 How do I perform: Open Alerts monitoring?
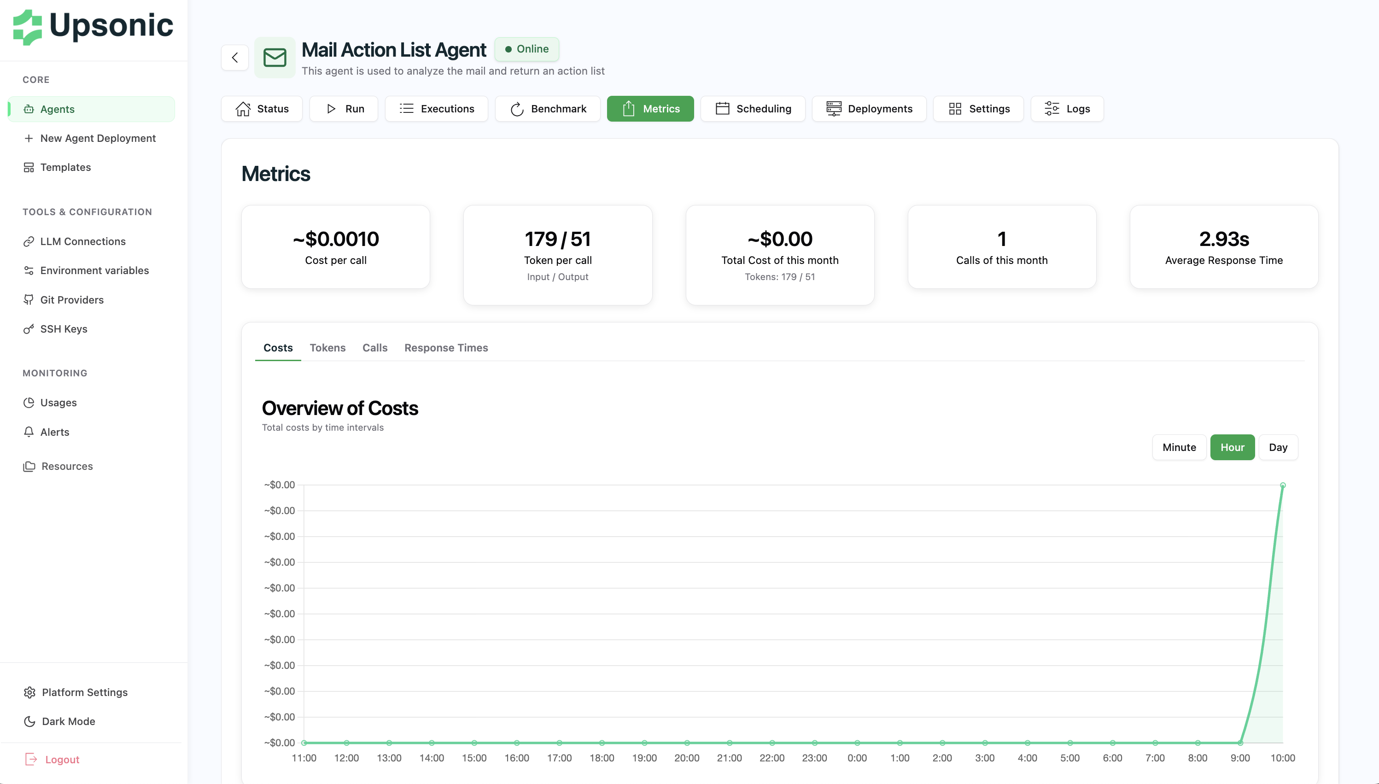click(55, 432)
